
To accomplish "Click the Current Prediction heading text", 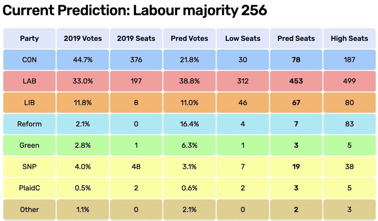I will click(135, 11).
